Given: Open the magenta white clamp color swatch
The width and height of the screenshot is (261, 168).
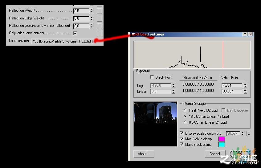Looking at the screenshot, I should (x=222, y=139).
